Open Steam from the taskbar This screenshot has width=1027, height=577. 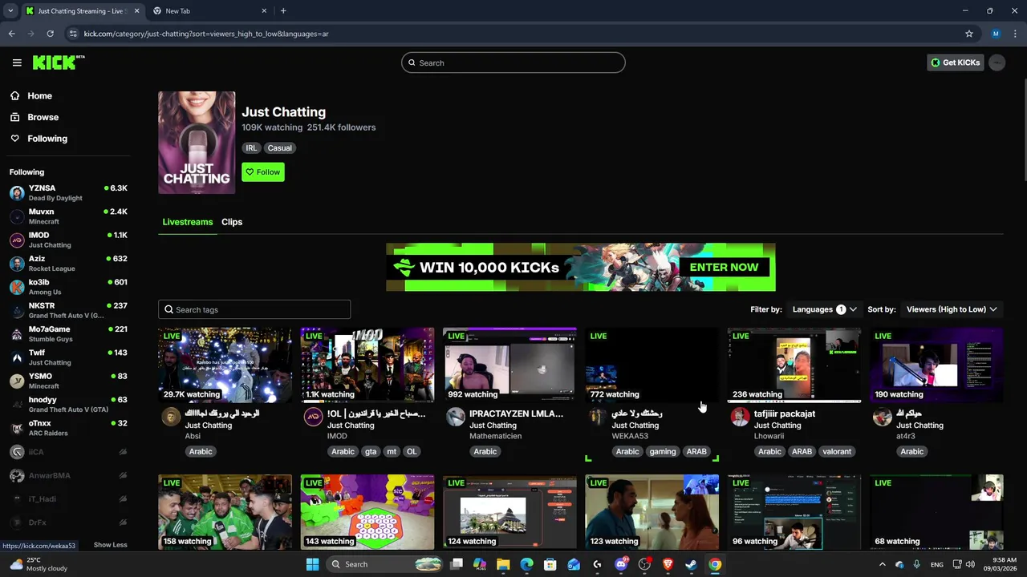[691, 564]
